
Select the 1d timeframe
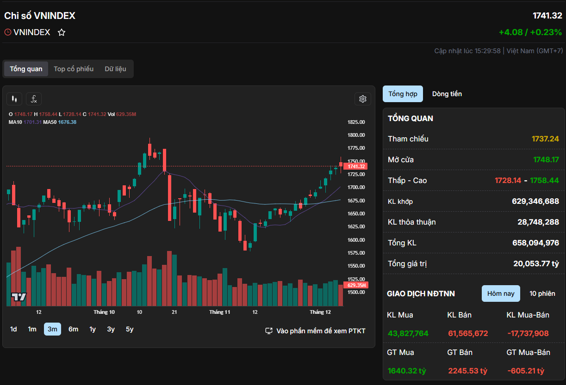tap(13, 329)
